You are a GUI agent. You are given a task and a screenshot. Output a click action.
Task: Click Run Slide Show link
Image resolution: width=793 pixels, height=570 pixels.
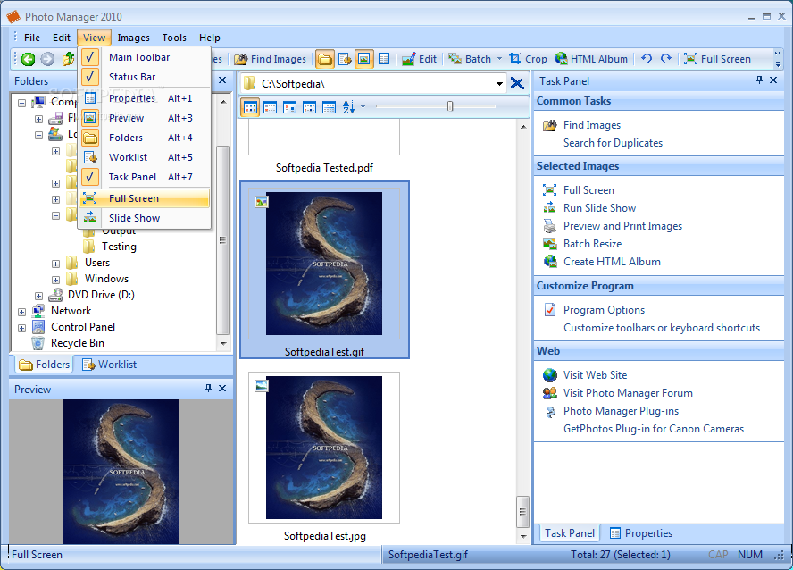(599, 208)
